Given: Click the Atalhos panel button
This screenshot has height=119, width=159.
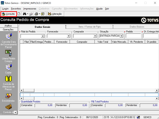Looking at the screenshot, I should [8, 26].
